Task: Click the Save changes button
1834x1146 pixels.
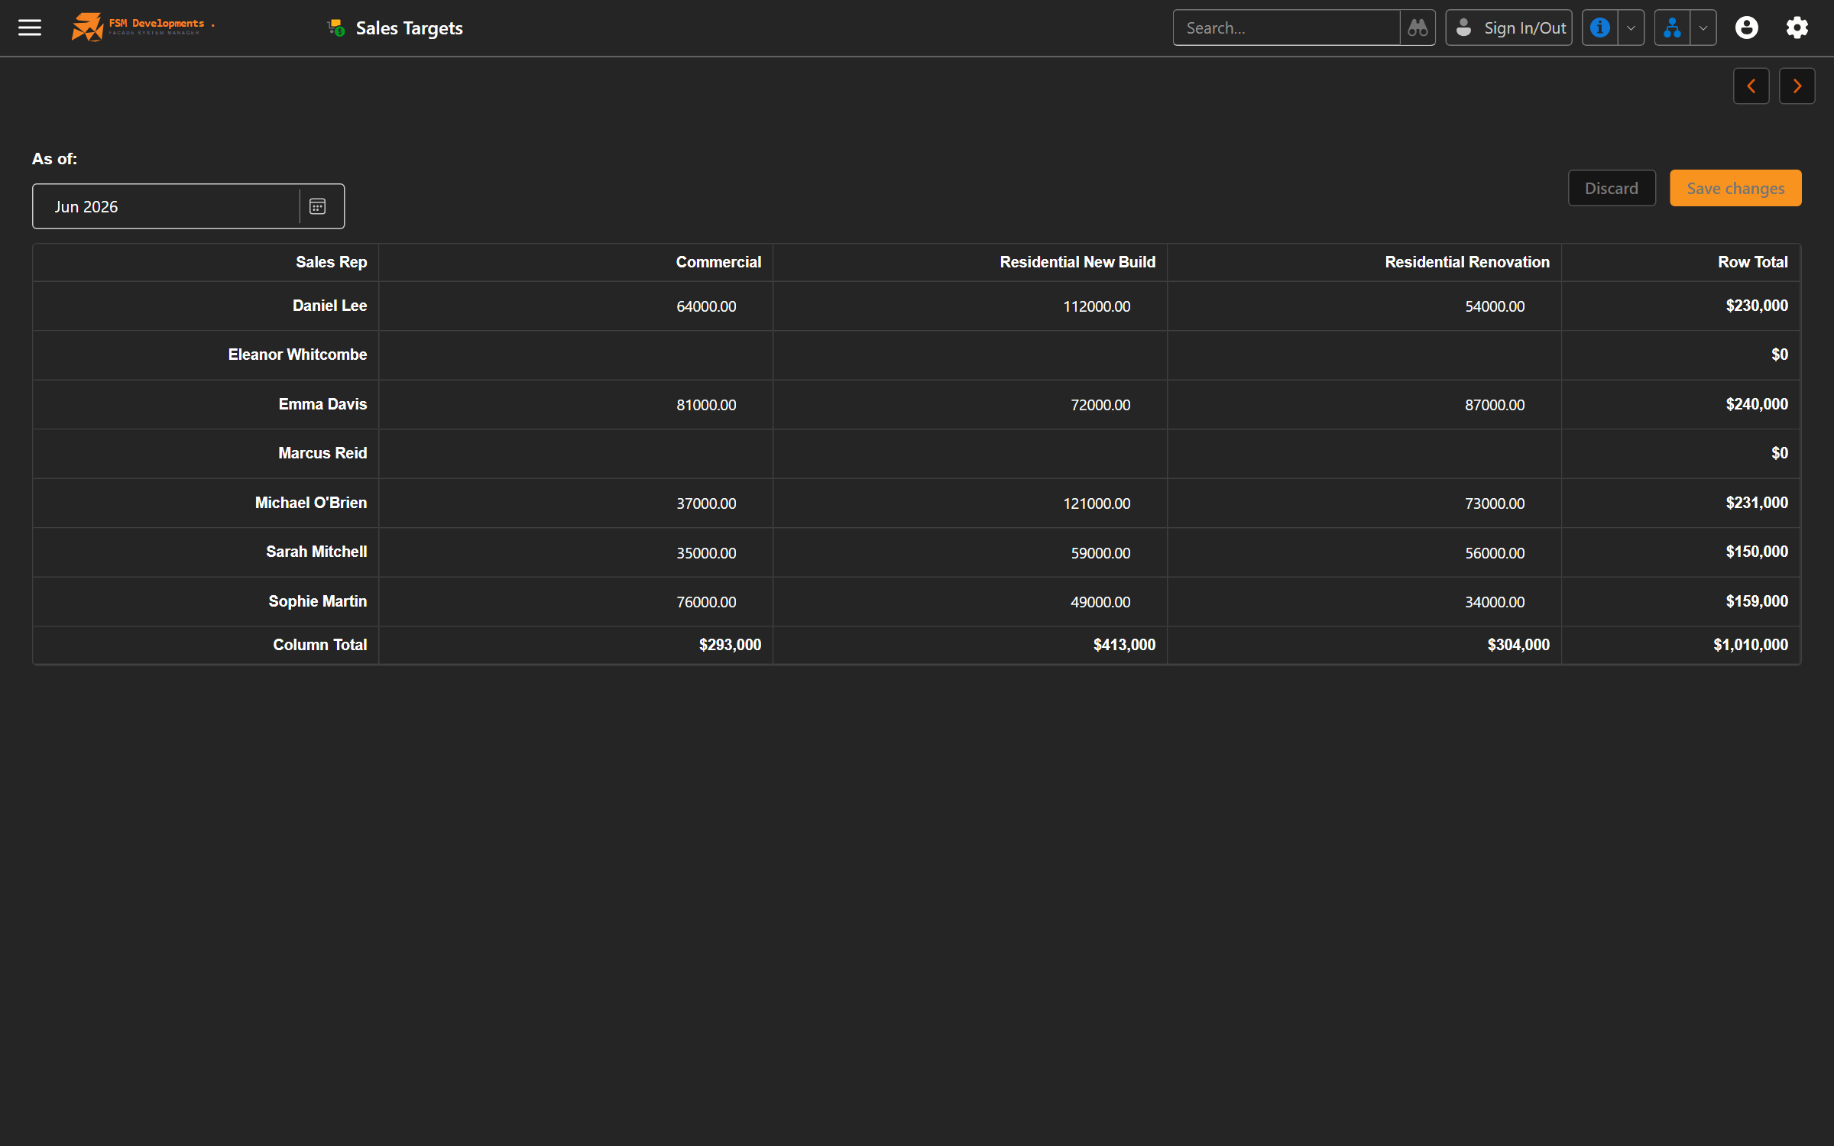Action: pyautogui.click(x=1735, y=188)
